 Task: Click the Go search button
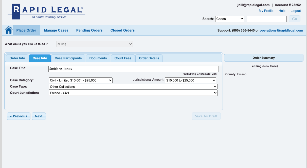295,19
